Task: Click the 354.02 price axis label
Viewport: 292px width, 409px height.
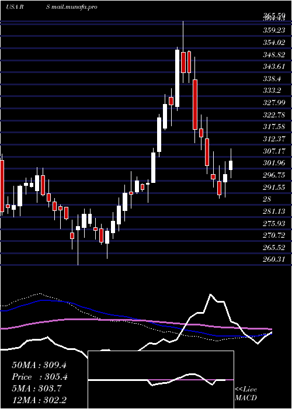Action: [274, 42]
